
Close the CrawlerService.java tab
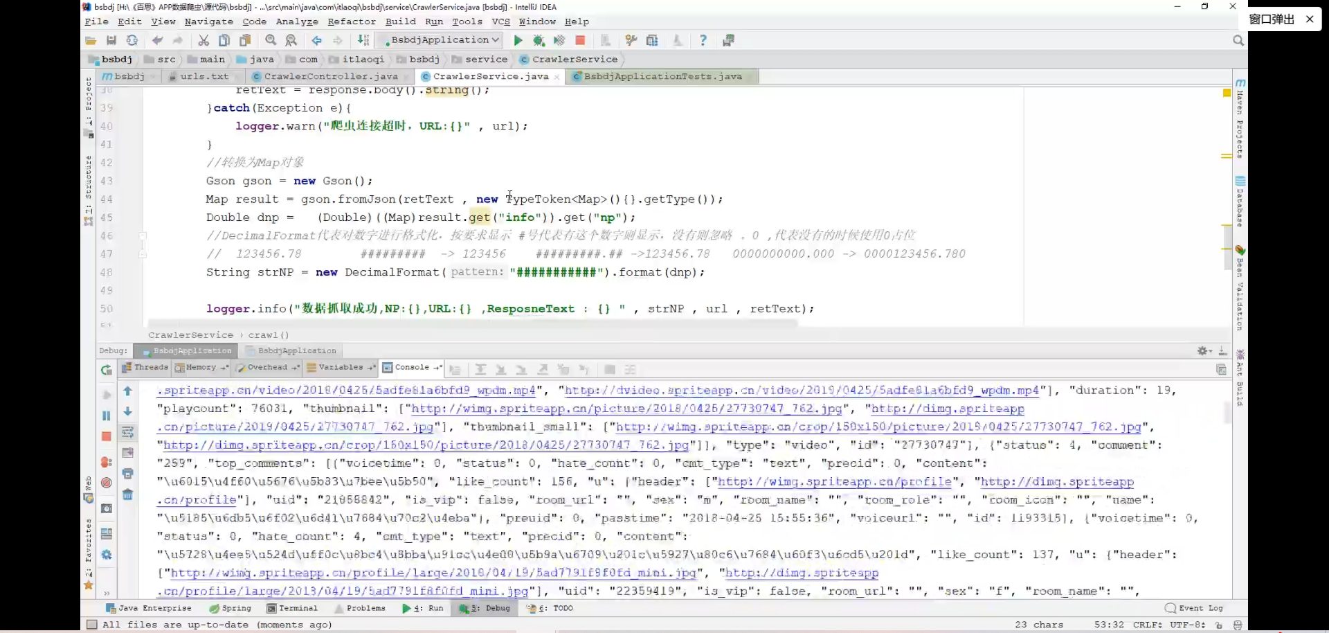pos(557,77)
